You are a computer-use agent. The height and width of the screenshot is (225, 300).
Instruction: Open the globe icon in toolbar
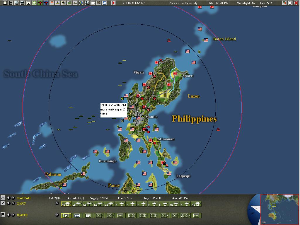tap(81, 3)
